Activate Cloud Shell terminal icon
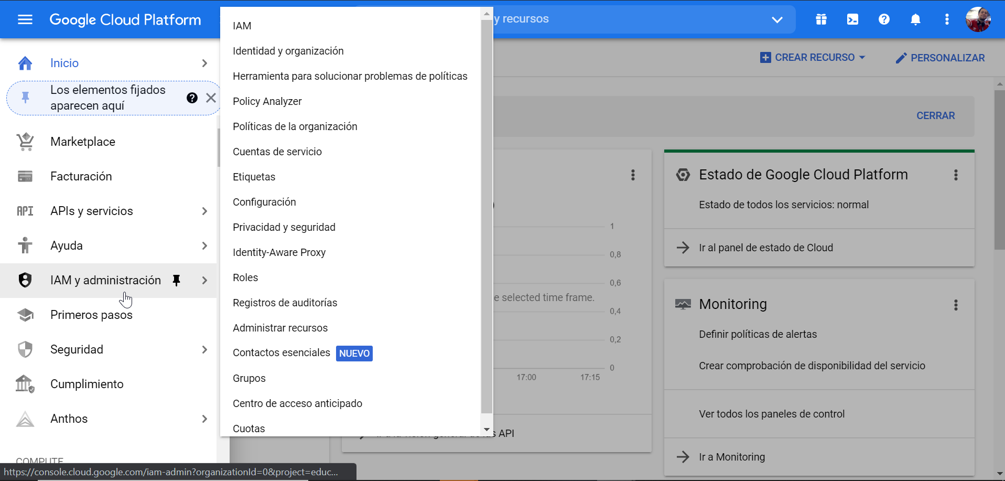Image resolution: width=1005 pixels, height=481 pixels. pyautogui.click(x=852, y=19)
